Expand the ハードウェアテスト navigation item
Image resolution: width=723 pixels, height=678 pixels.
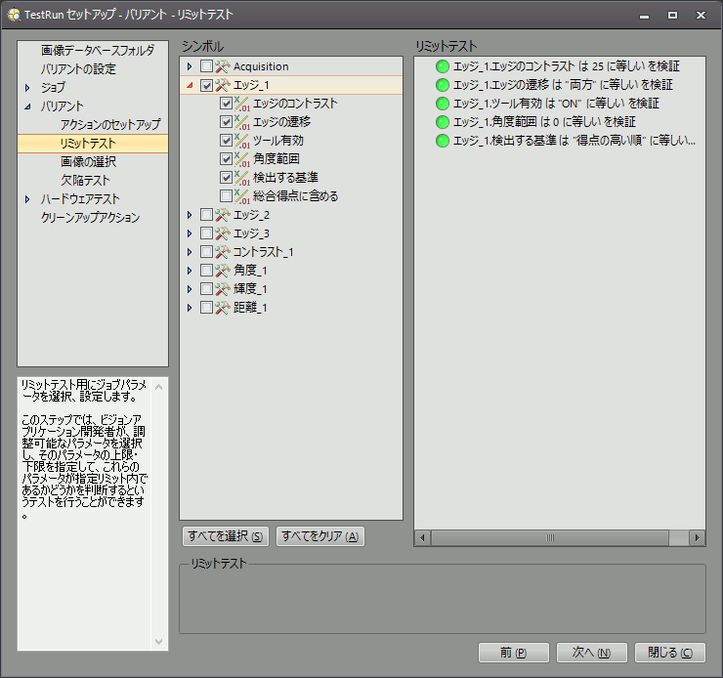click(x=28, y=199)
